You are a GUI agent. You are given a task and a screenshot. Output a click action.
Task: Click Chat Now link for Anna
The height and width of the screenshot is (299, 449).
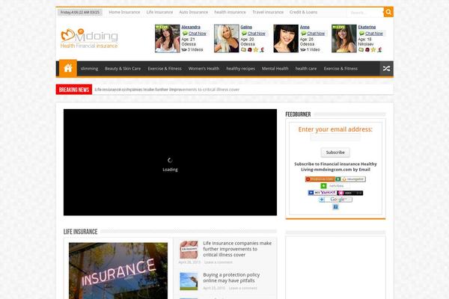(316, 34)
